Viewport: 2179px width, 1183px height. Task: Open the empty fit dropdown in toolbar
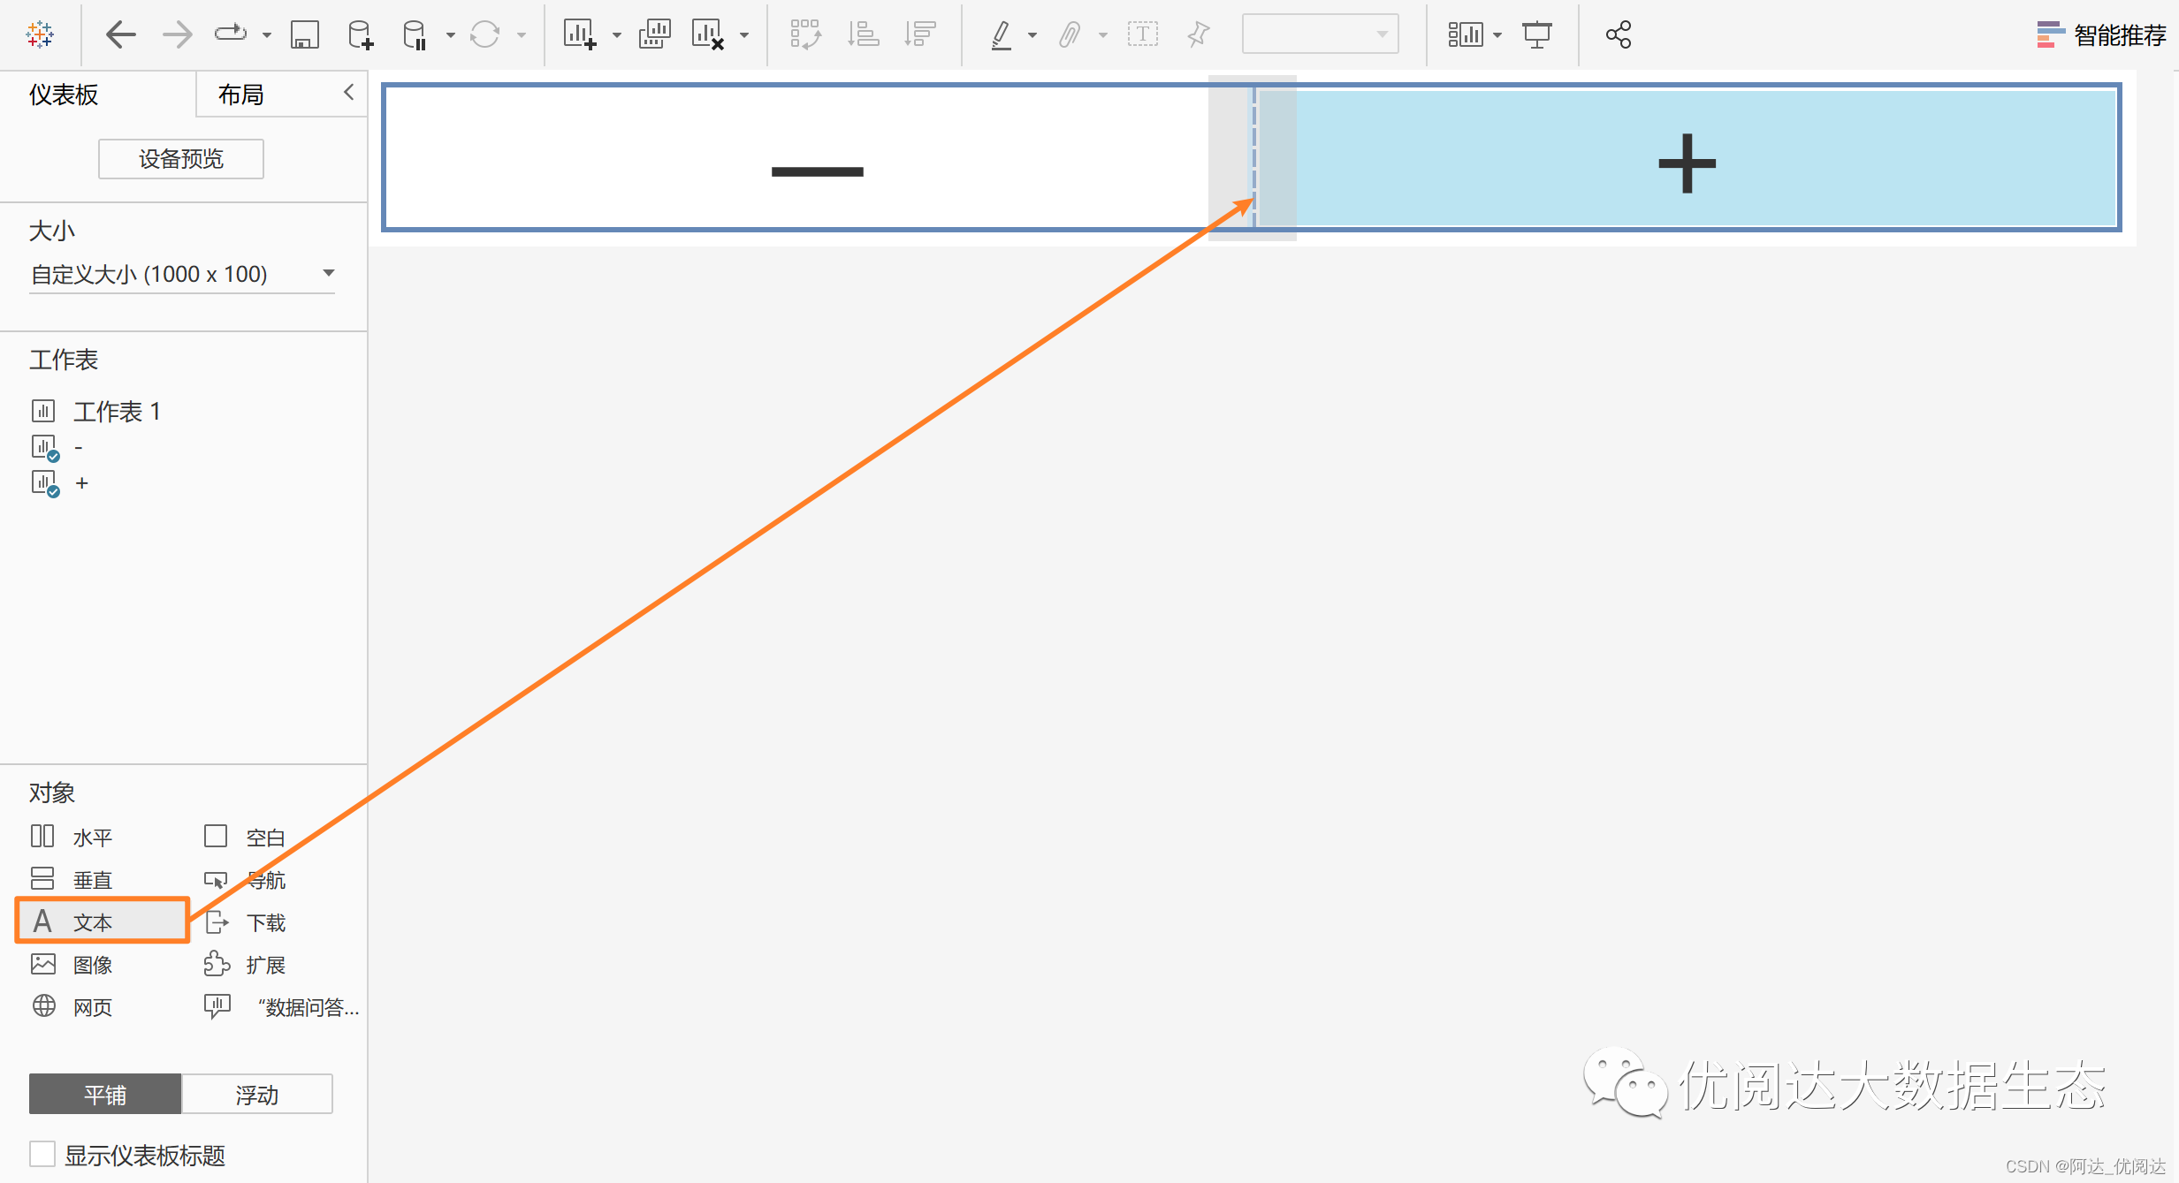coord(1319,34)
